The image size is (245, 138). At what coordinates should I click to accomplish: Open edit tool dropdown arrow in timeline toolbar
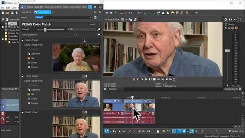click(111, 131)
